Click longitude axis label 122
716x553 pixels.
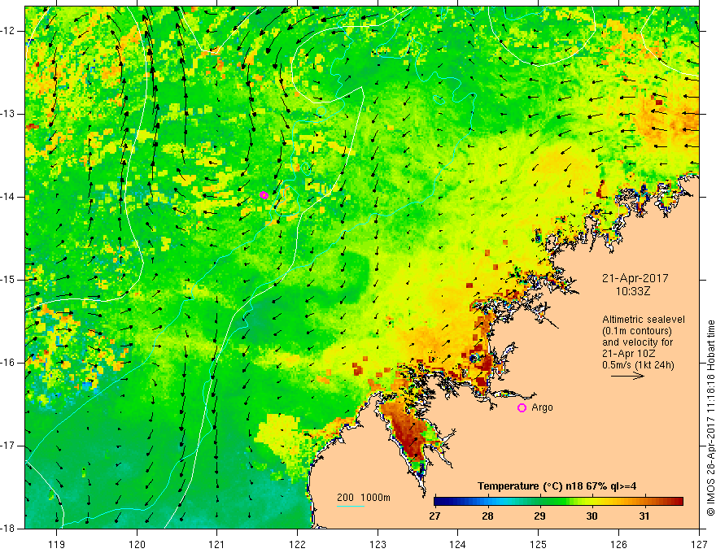[297, 544]
